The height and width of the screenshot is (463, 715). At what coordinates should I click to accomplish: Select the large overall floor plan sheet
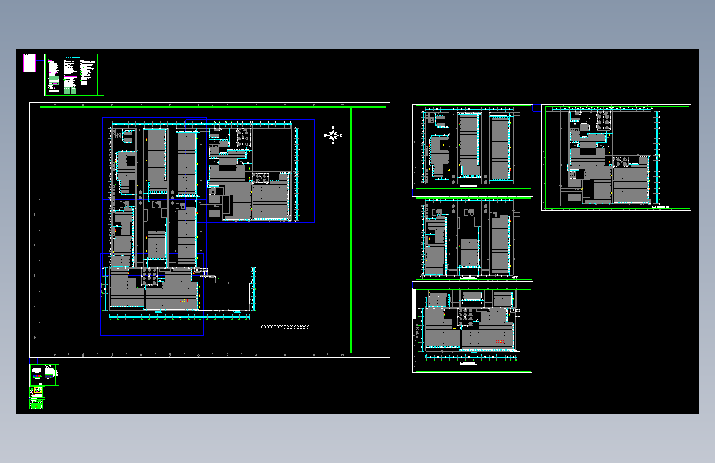[209, 230]
